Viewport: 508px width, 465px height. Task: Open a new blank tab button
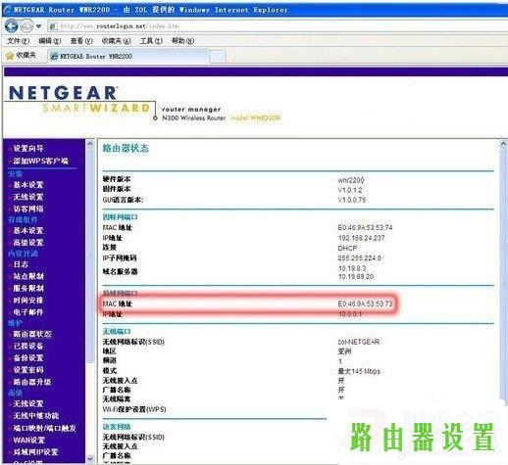pos(218,57)
